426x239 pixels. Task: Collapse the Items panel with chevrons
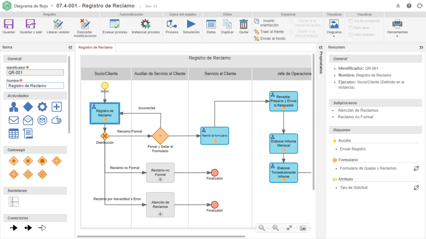coord(70,47)
